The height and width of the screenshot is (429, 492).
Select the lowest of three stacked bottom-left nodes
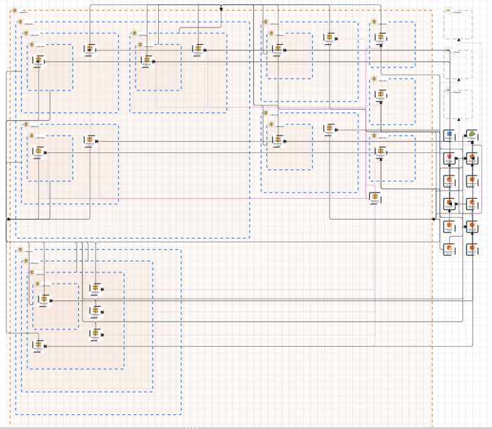[x=94, y=334]
